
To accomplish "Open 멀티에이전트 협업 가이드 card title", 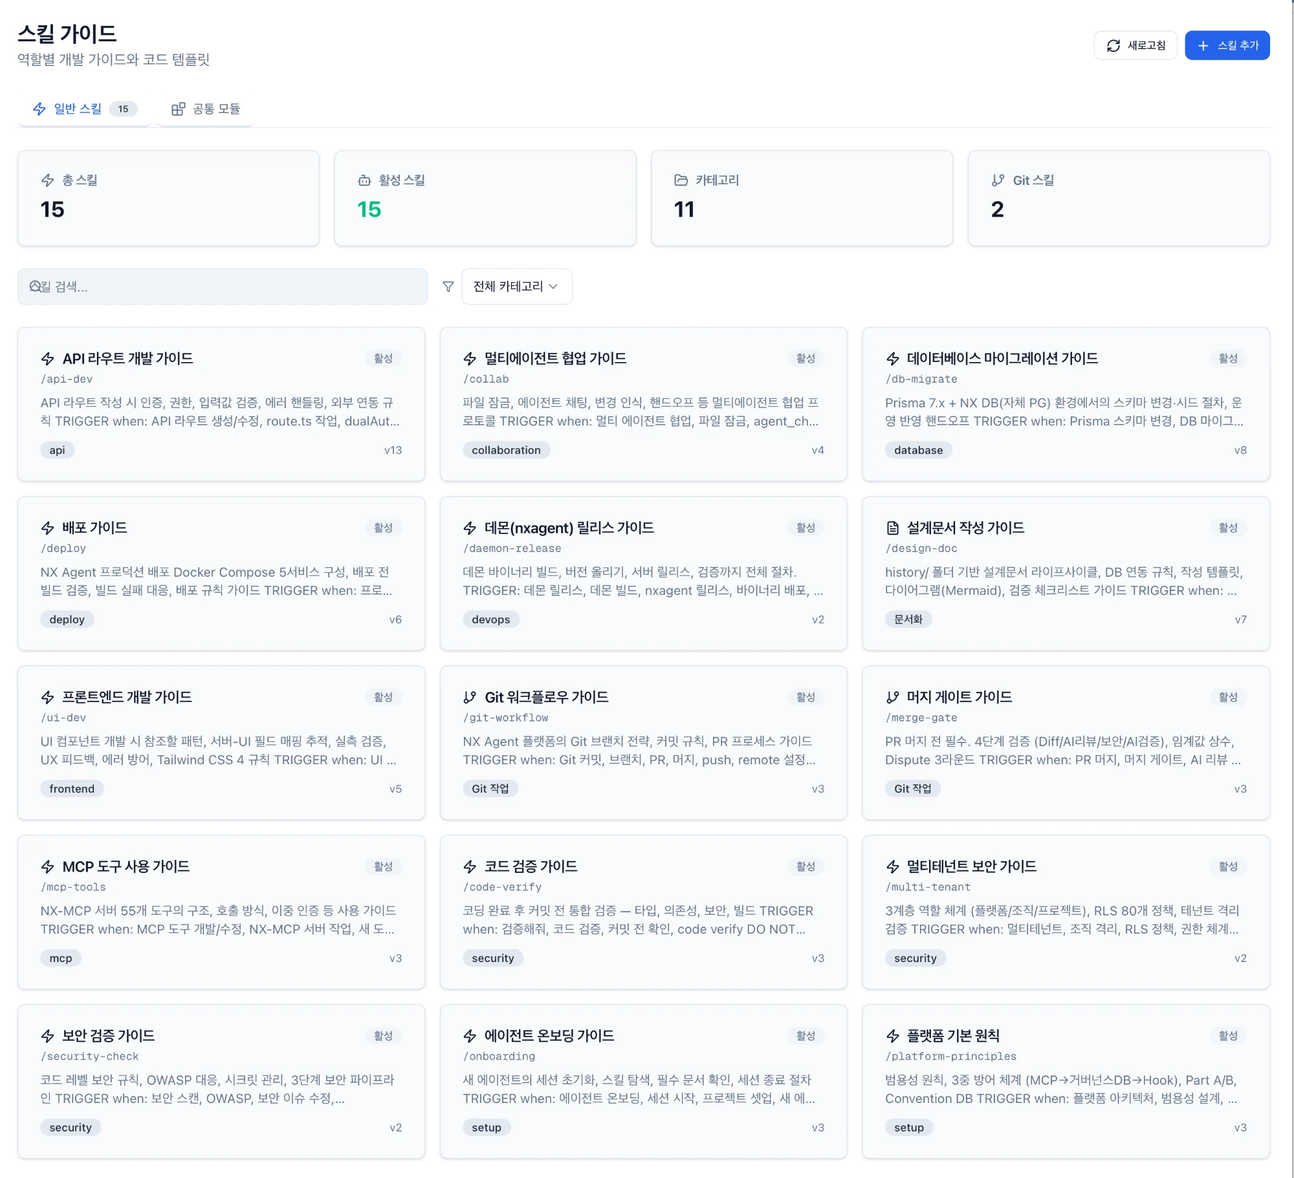I will 555,358.
